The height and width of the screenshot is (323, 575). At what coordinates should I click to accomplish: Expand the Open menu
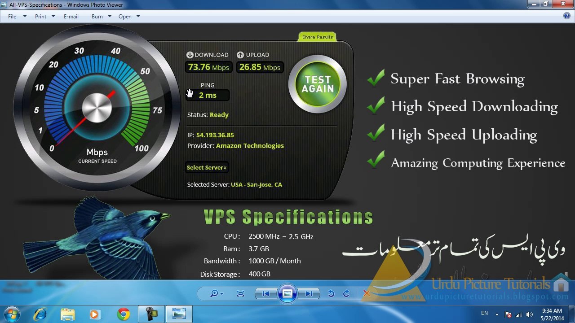point(129,16)
